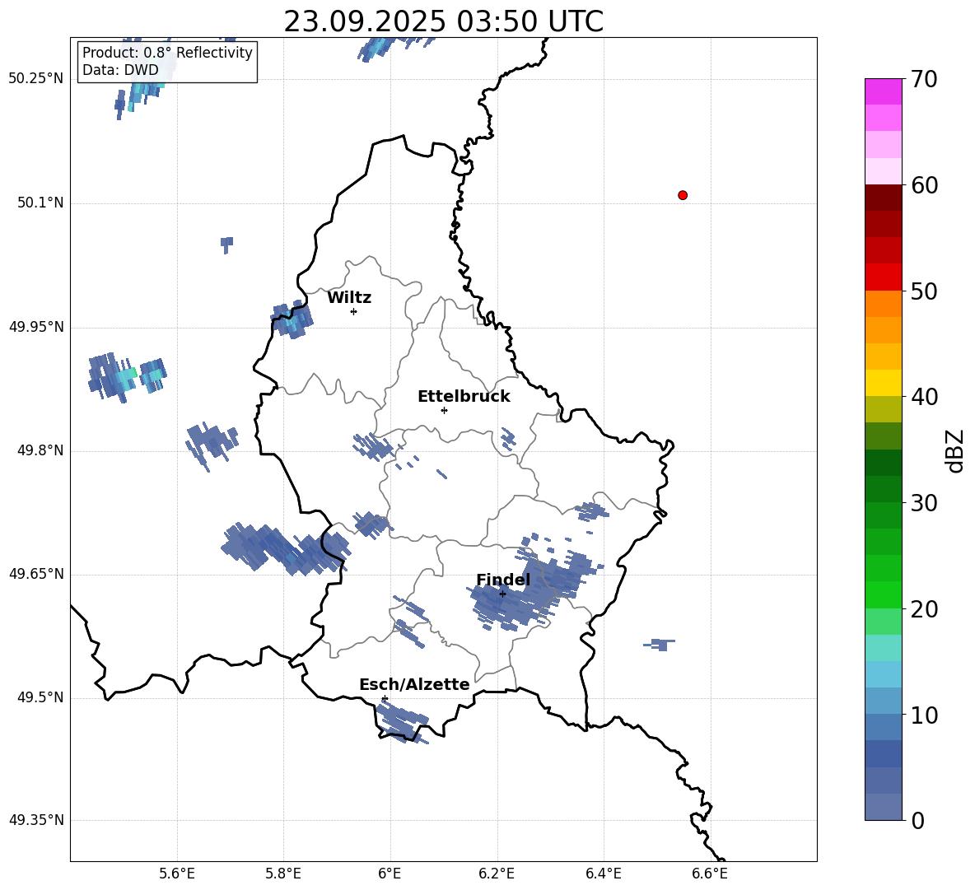The width and height of the screenshot is (975, 890).
Task: Pick the magenta swatch at colorbar top
Action: (883, 91)
